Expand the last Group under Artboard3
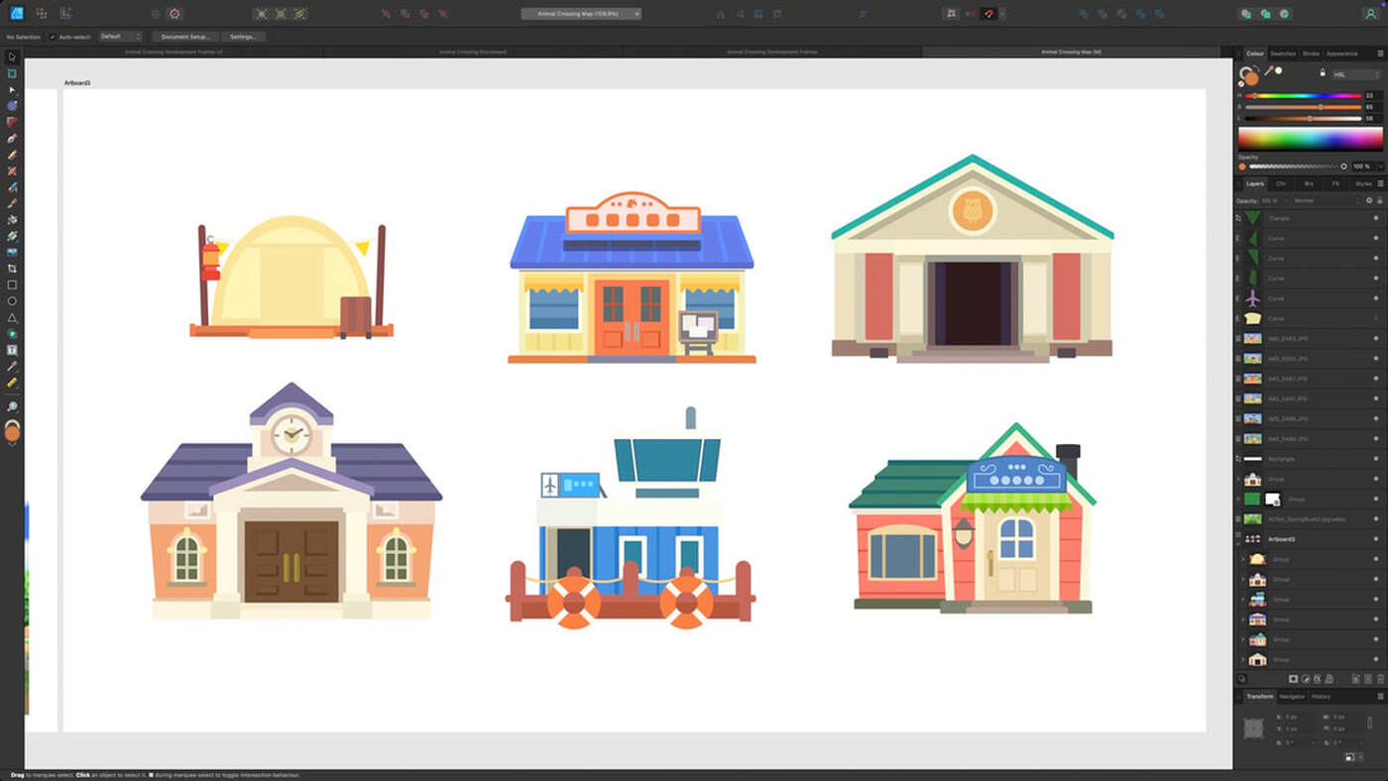 (x=1242, y=659)
